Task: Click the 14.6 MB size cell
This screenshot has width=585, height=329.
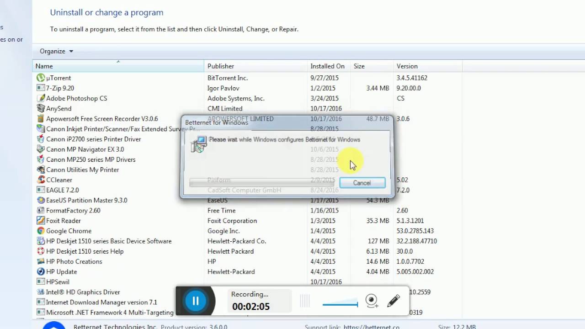Action: tap(378, 262)
